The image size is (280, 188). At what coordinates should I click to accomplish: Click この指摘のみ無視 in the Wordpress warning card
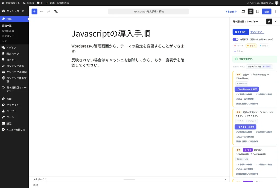244,94
